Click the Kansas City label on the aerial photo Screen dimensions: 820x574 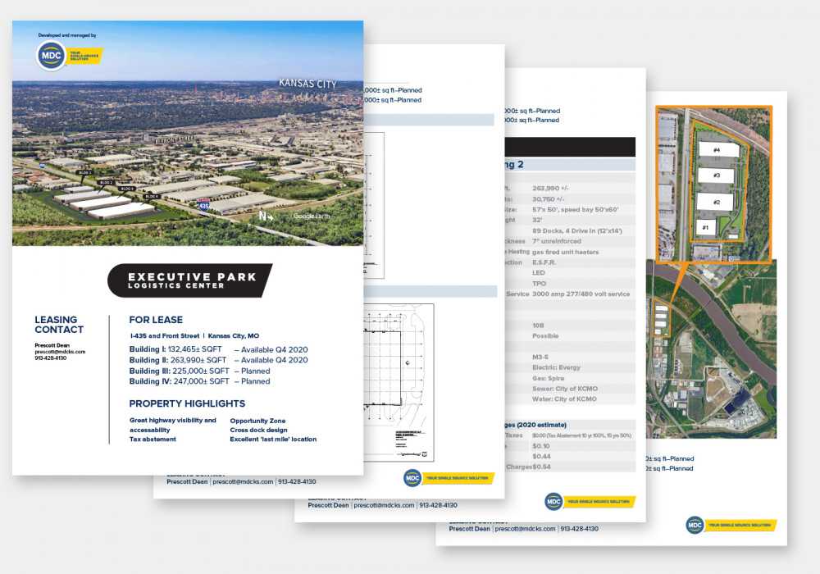(x=307, y=84)
